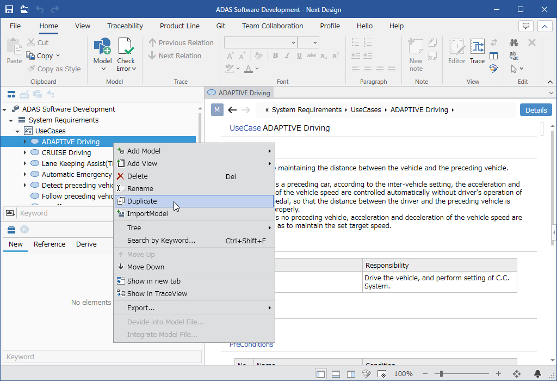The image size is (557, 381).
Task: Click the numbered list icon in Paragraph group
Action: tap(368, 42)
